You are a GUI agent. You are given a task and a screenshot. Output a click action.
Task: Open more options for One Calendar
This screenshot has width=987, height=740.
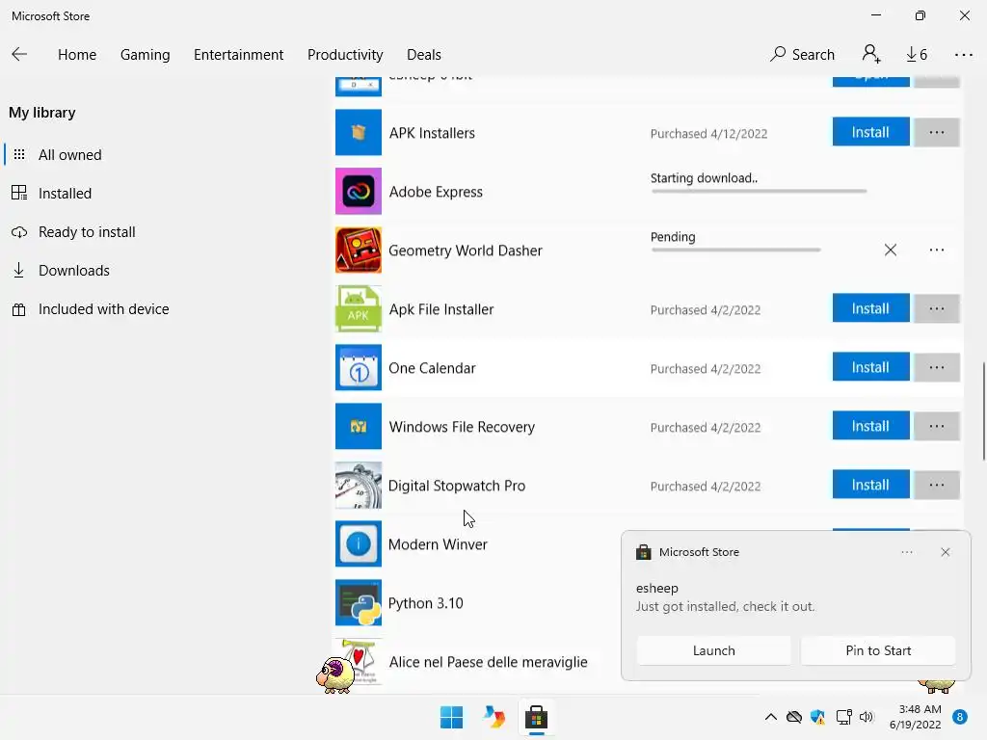(x=937, y=367)
